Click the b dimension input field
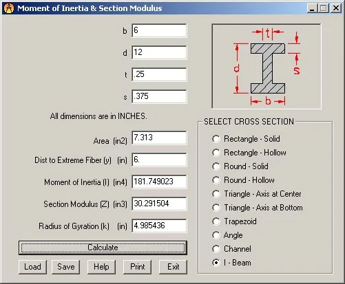345x284 pixels. pyautogui.click(x=159, y=30)
